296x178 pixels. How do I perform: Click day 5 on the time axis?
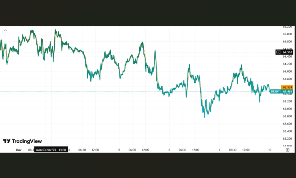(x=119, y=150)
